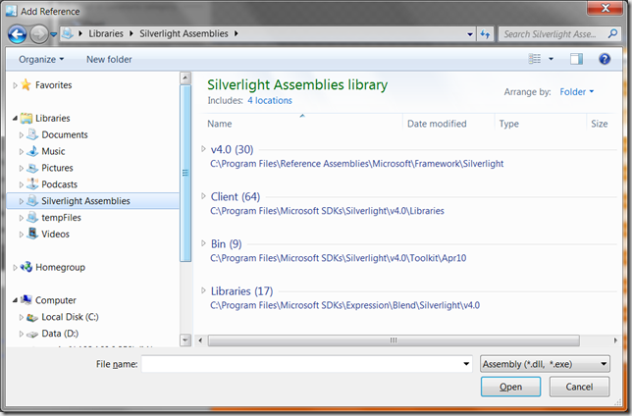Click the horizontal scrollbar thumb
Screen dimensions: 632x416
click(x=394, y=340)
